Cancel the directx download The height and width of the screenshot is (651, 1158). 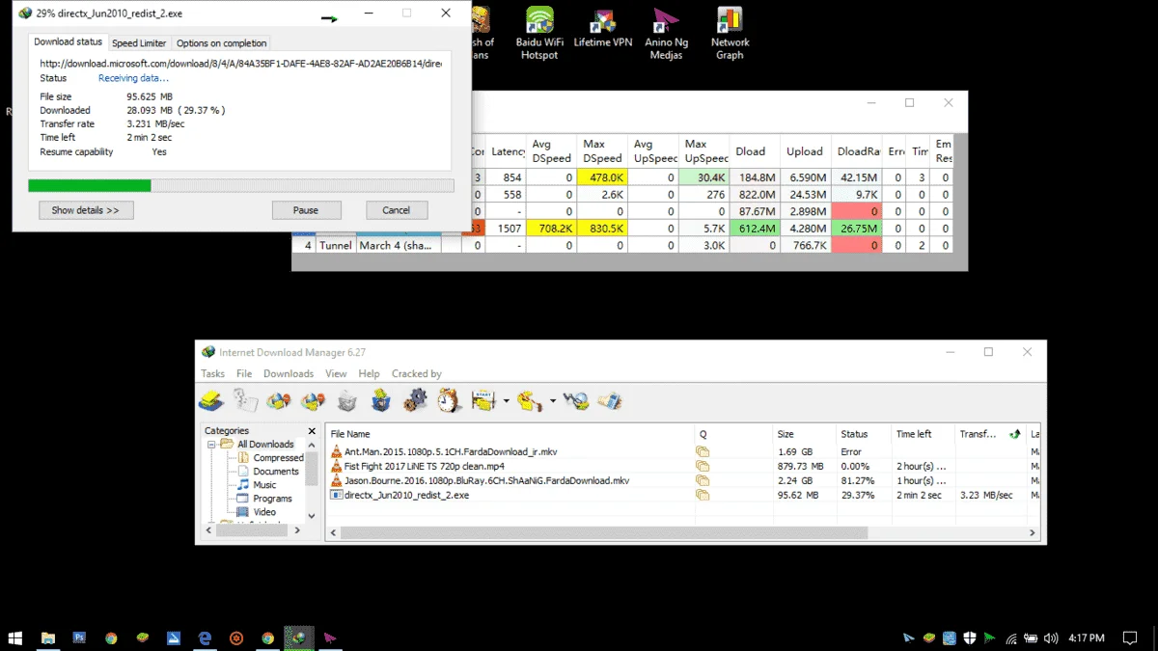pos(397,210)
